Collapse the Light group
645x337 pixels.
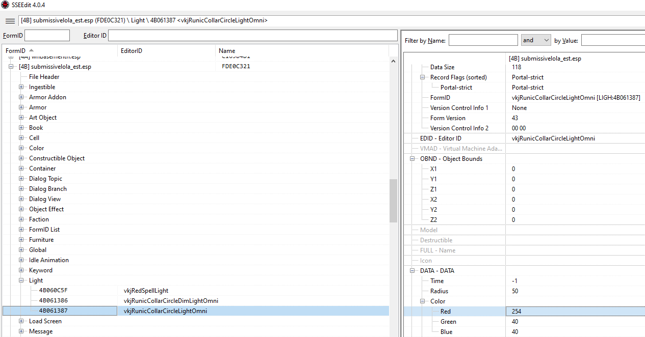point(21,280)
